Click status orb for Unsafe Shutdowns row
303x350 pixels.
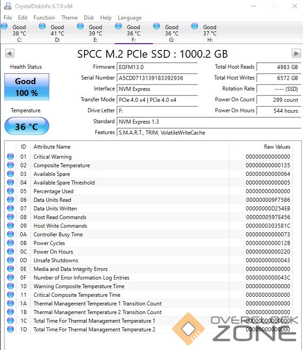[x=10, y=260]
